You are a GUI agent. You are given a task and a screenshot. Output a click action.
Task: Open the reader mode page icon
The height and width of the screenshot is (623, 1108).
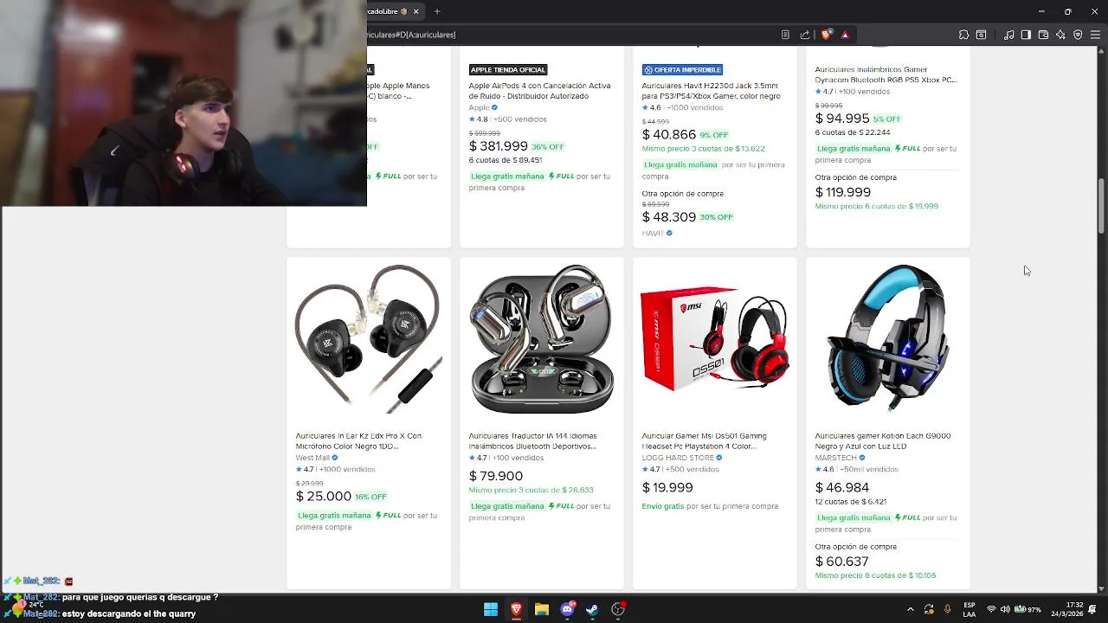click(x=785, y=35)
